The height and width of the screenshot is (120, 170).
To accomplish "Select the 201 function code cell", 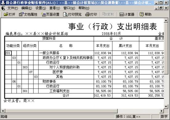I will click(8, 53).
